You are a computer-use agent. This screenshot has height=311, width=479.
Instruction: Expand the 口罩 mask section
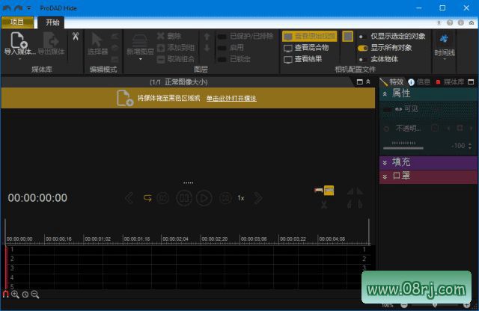click(x=385, y=176)
